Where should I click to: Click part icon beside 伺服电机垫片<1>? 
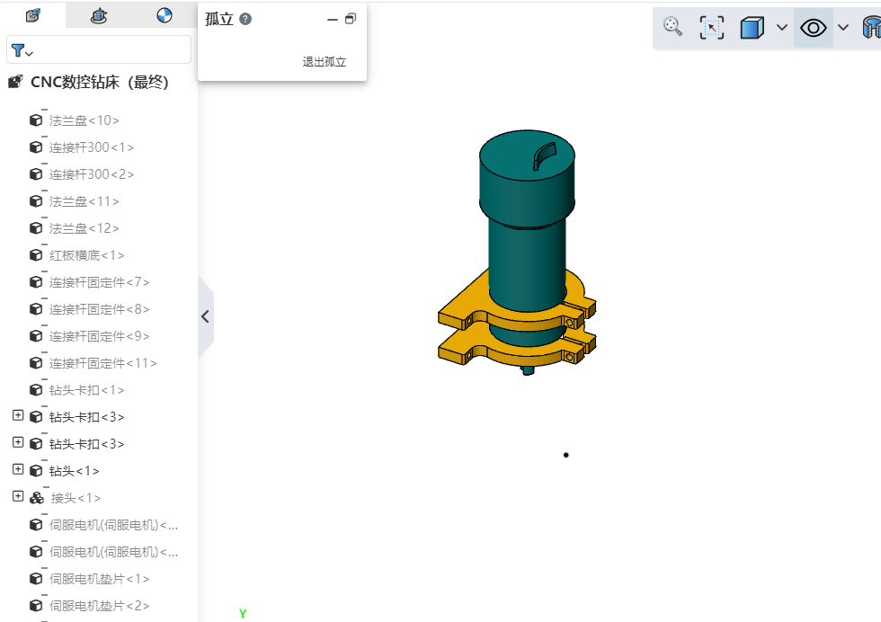point(36,579)
